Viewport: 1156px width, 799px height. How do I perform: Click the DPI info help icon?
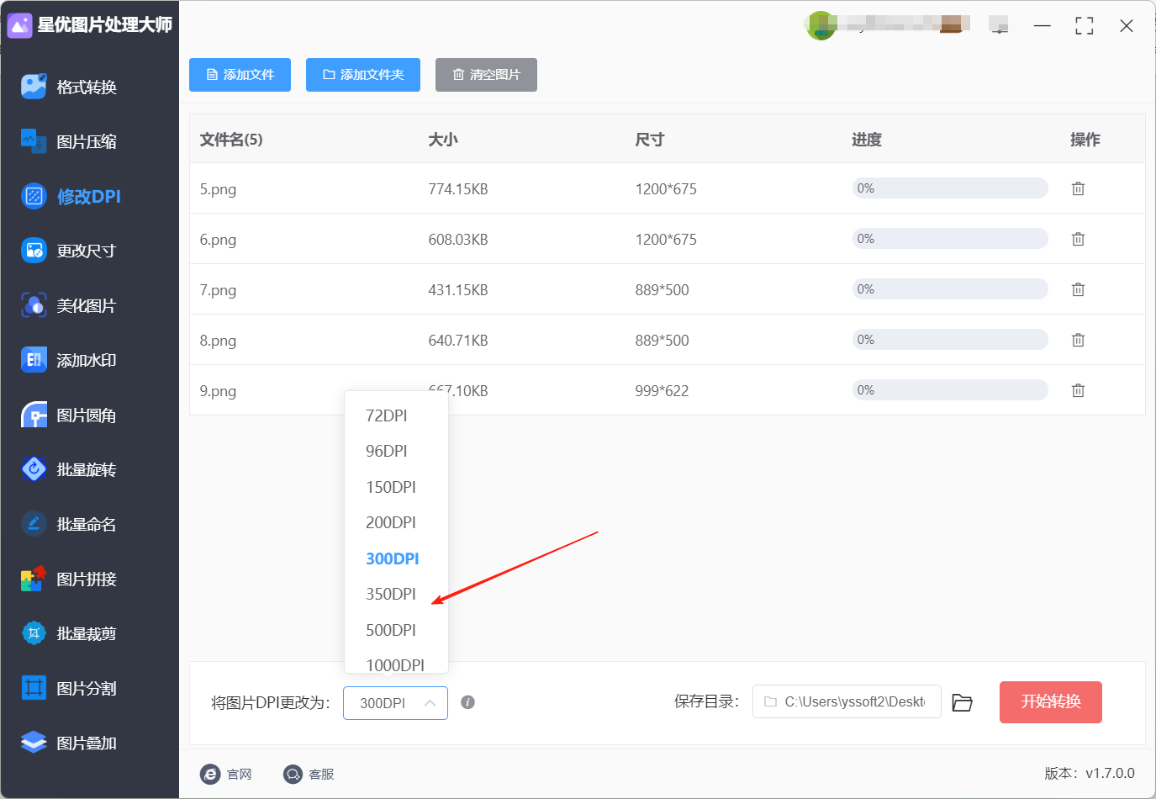(468, 702)
